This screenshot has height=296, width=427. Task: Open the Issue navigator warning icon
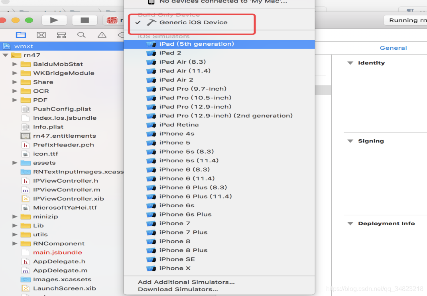(102, 35)
